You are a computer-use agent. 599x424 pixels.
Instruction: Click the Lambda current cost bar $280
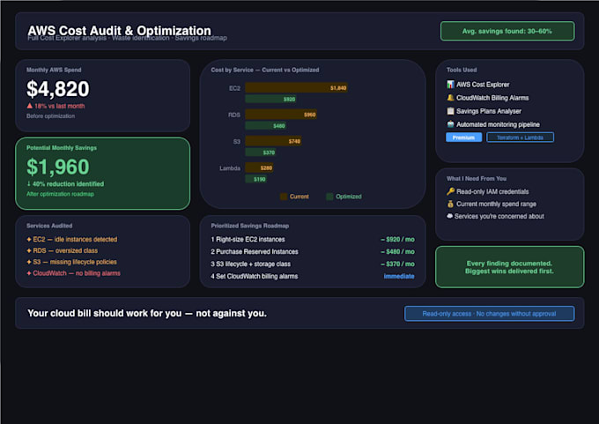259,167
